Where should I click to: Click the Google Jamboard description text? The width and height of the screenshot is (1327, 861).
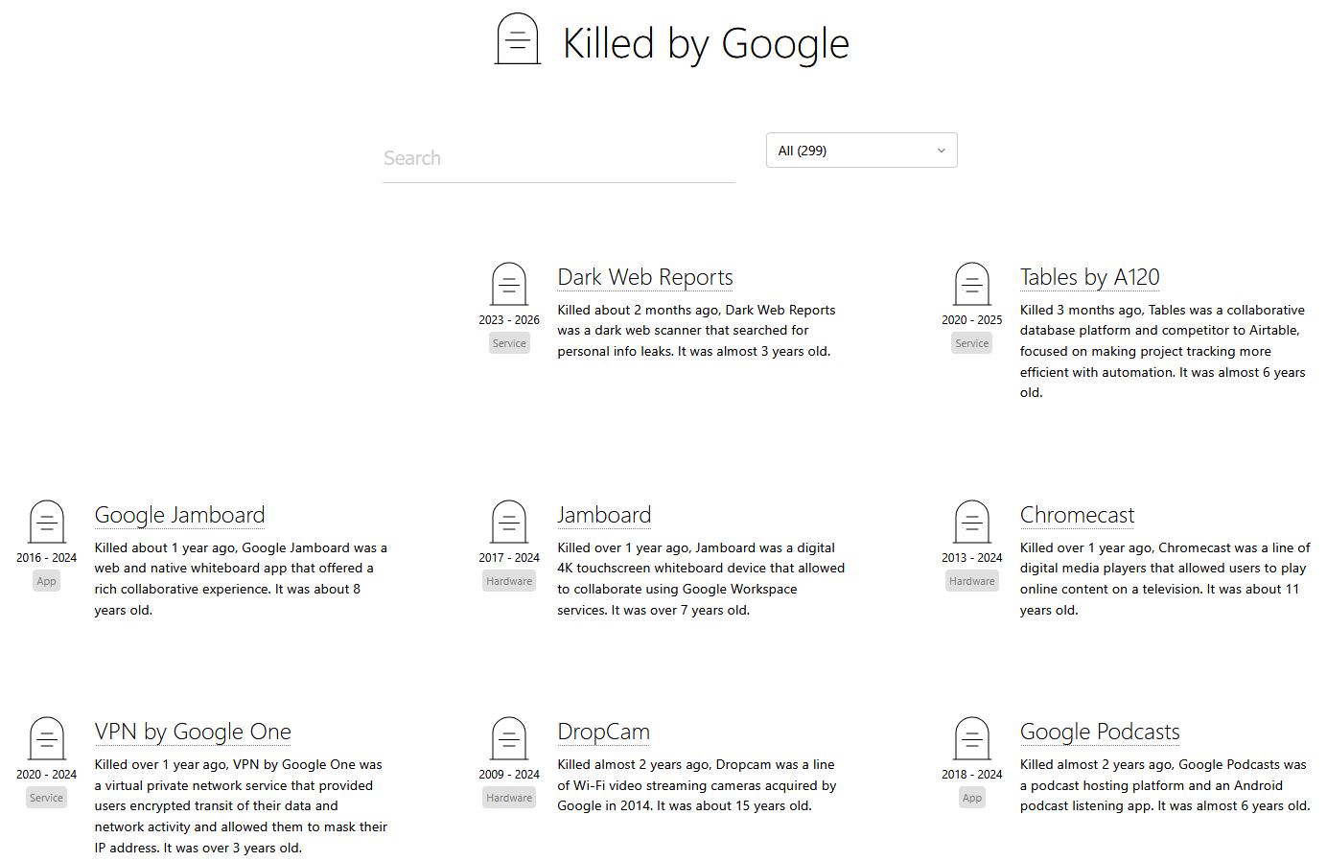click(241, 579)
